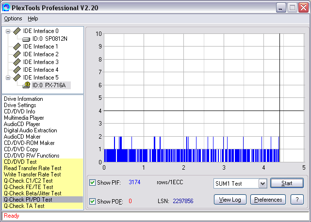Open Drive Information from function list
The image size is (311, 222).
[23, 99]
